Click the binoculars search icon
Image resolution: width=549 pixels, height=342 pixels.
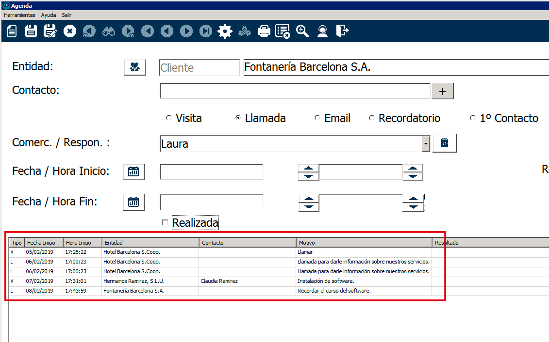[x=108, y=31]
